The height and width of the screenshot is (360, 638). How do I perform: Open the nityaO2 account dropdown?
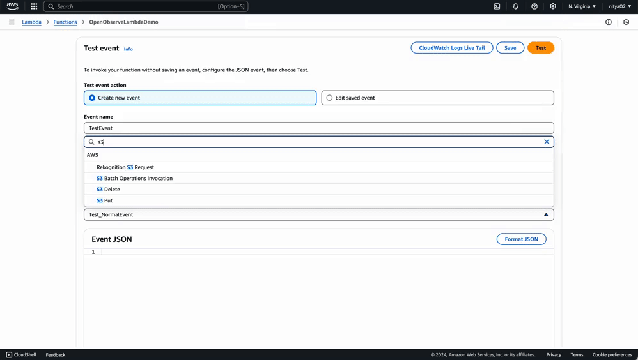point(619,6)
